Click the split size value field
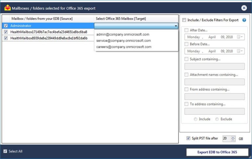The width and height of the screenshot is (252, 159). tap(227, 139)
